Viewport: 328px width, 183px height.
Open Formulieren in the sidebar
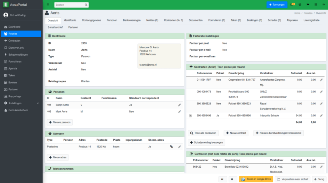click(21, 62)
